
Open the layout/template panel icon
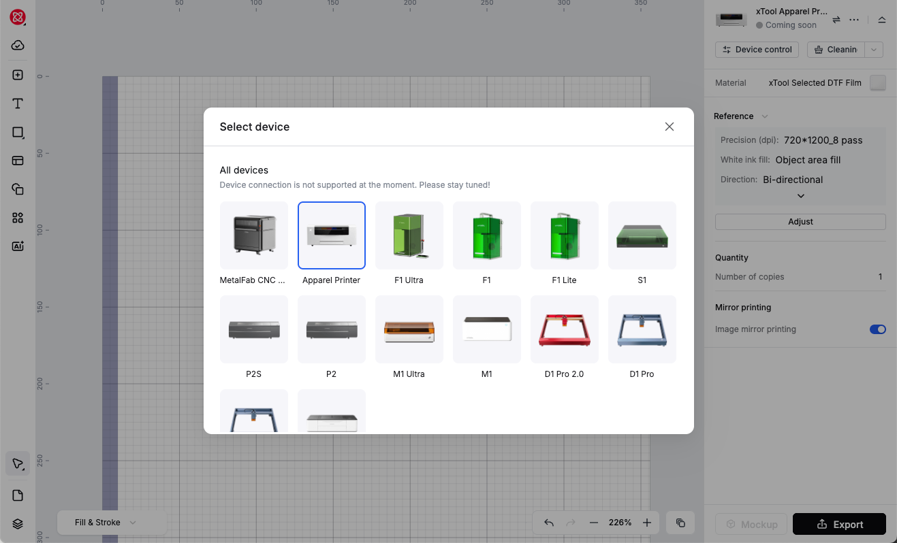18,161
